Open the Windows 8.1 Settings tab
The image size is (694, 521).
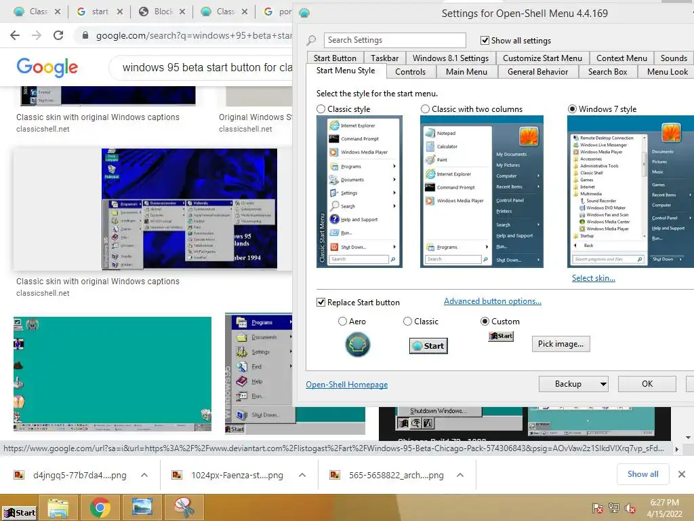[x=451, y=58]
